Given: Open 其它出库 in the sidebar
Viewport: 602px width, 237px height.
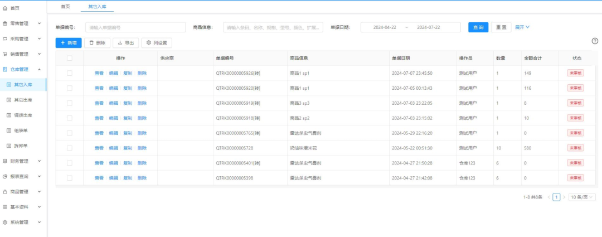Looking at the screenshot, I should pyautogui.click(x=23, y=100).
